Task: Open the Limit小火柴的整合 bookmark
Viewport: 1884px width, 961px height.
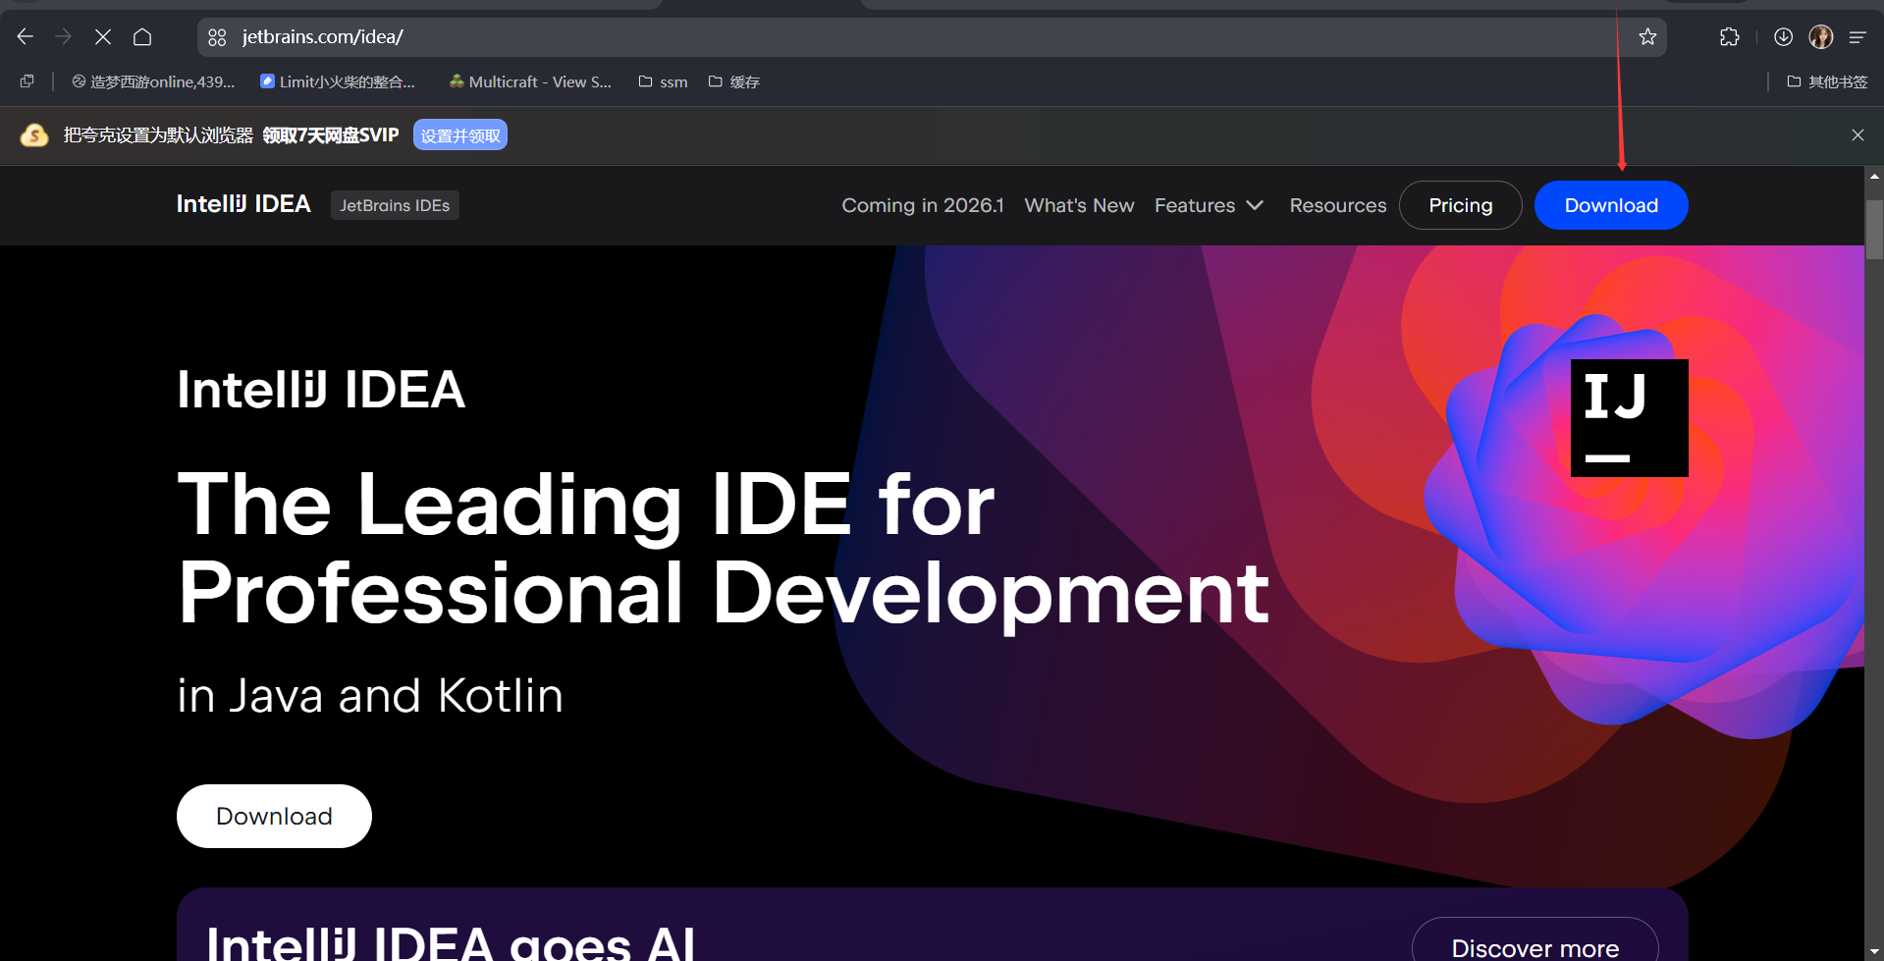Action: [338, 81]
